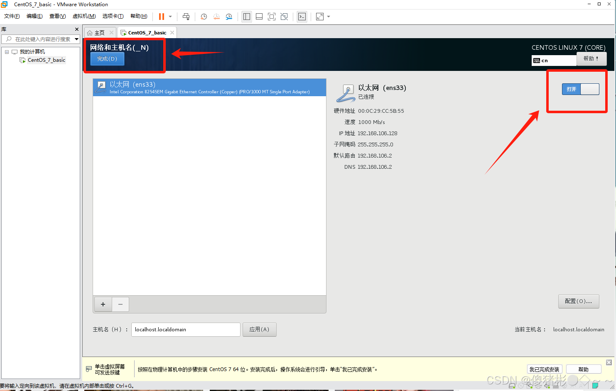
Task: Close the CentOS_7_basic tab
Action: pyautogui.click(x=172, y=32)
